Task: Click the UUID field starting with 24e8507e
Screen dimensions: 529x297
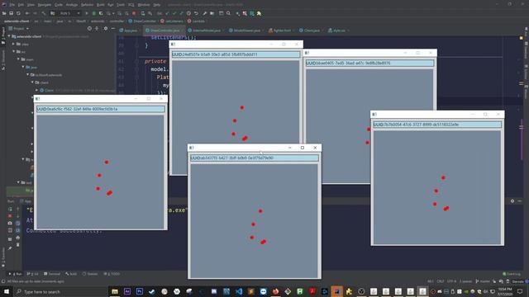Action: point(236,54)
